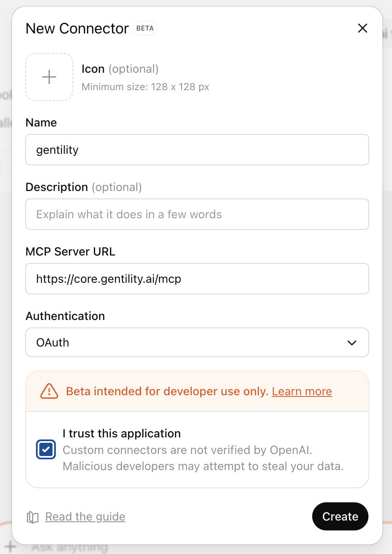This screenshot has width=392, height=554.
Task: Click the Name field containing gentility
Action: pos(197,150)
